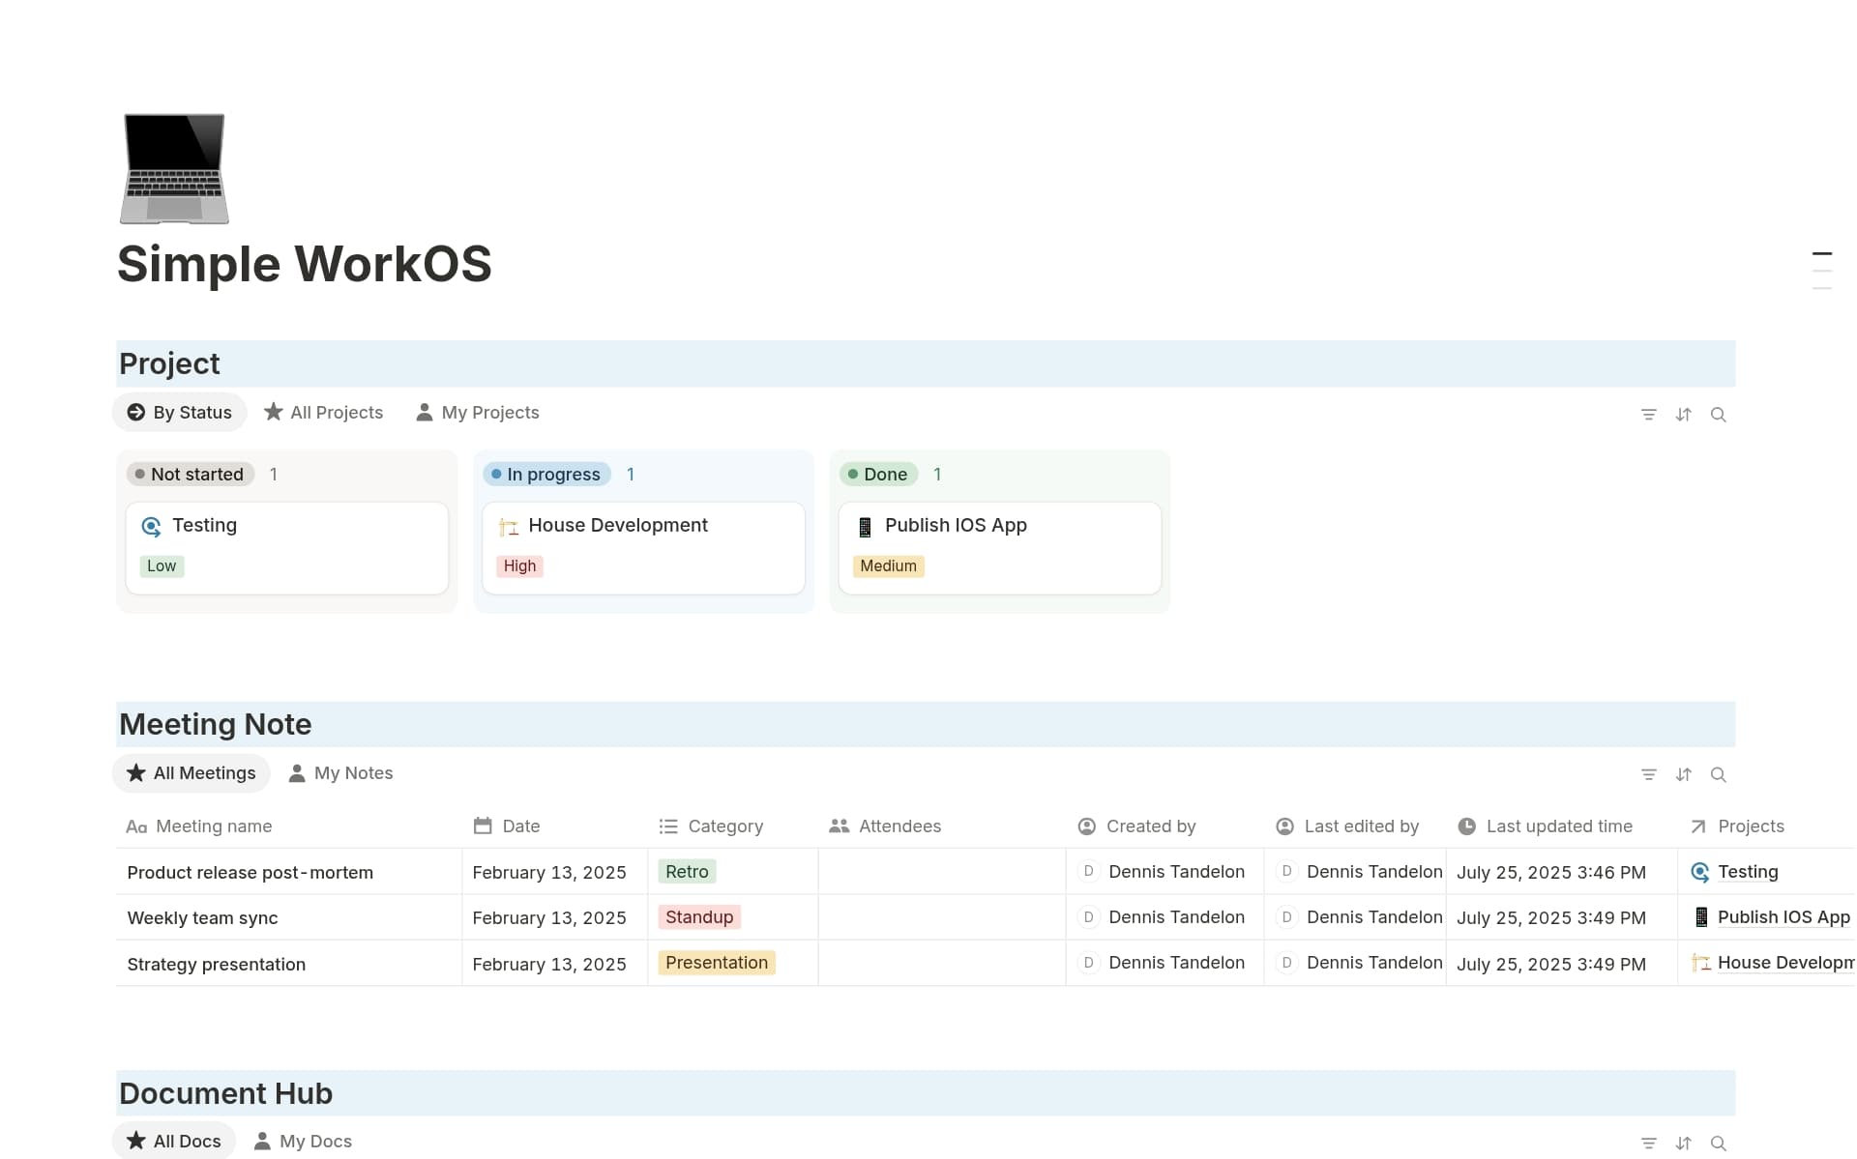Click the sort icon in Project section
1857x1159 pixels.
[x=1684, y=414]
